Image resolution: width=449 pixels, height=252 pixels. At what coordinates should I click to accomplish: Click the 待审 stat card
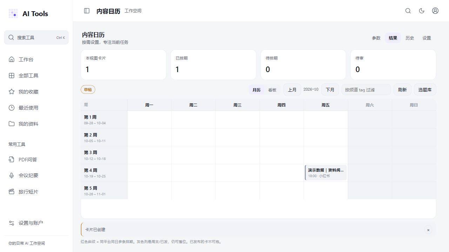pos(393,65)
